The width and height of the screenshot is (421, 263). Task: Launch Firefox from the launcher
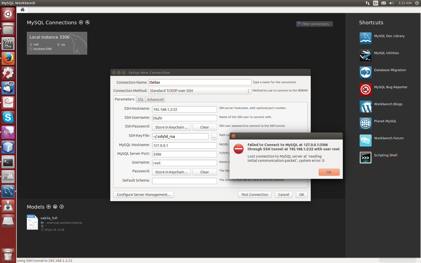click(x=8, y=58)
